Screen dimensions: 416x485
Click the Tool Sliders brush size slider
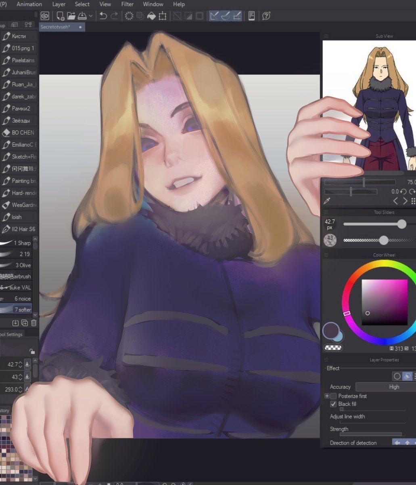click(379, 224)
